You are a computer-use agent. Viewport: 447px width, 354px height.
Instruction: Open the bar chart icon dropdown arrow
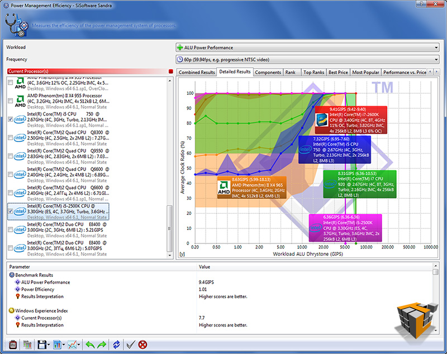[x=64, y=345]
